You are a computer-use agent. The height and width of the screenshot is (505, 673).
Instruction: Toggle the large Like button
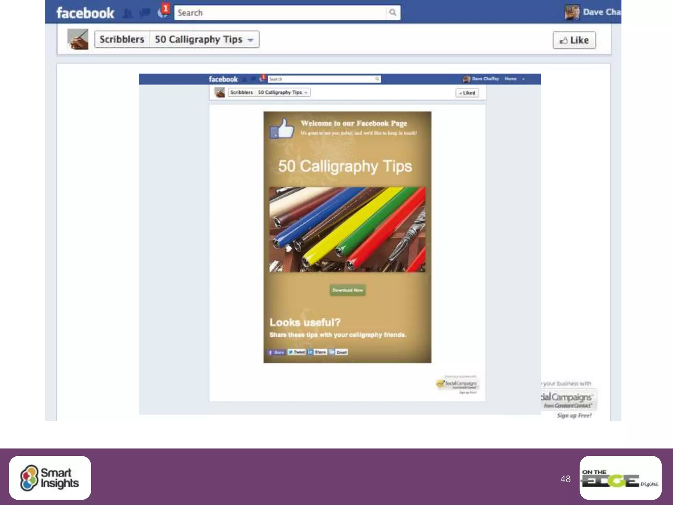tap(574, 40)
